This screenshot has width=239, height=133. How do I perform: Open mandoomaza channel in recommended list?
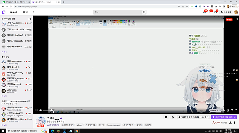coord(16,62)
